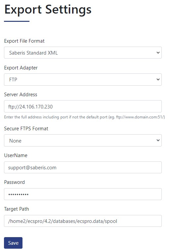Click the Password field label
This screenshot has width=174, height=252.
15,182
